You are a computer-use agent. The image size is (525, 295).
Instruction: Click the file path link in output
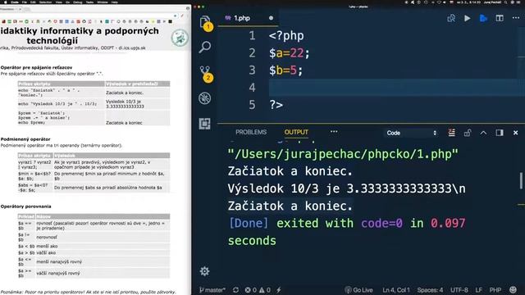pyautogui.click(x=343, y=154)
